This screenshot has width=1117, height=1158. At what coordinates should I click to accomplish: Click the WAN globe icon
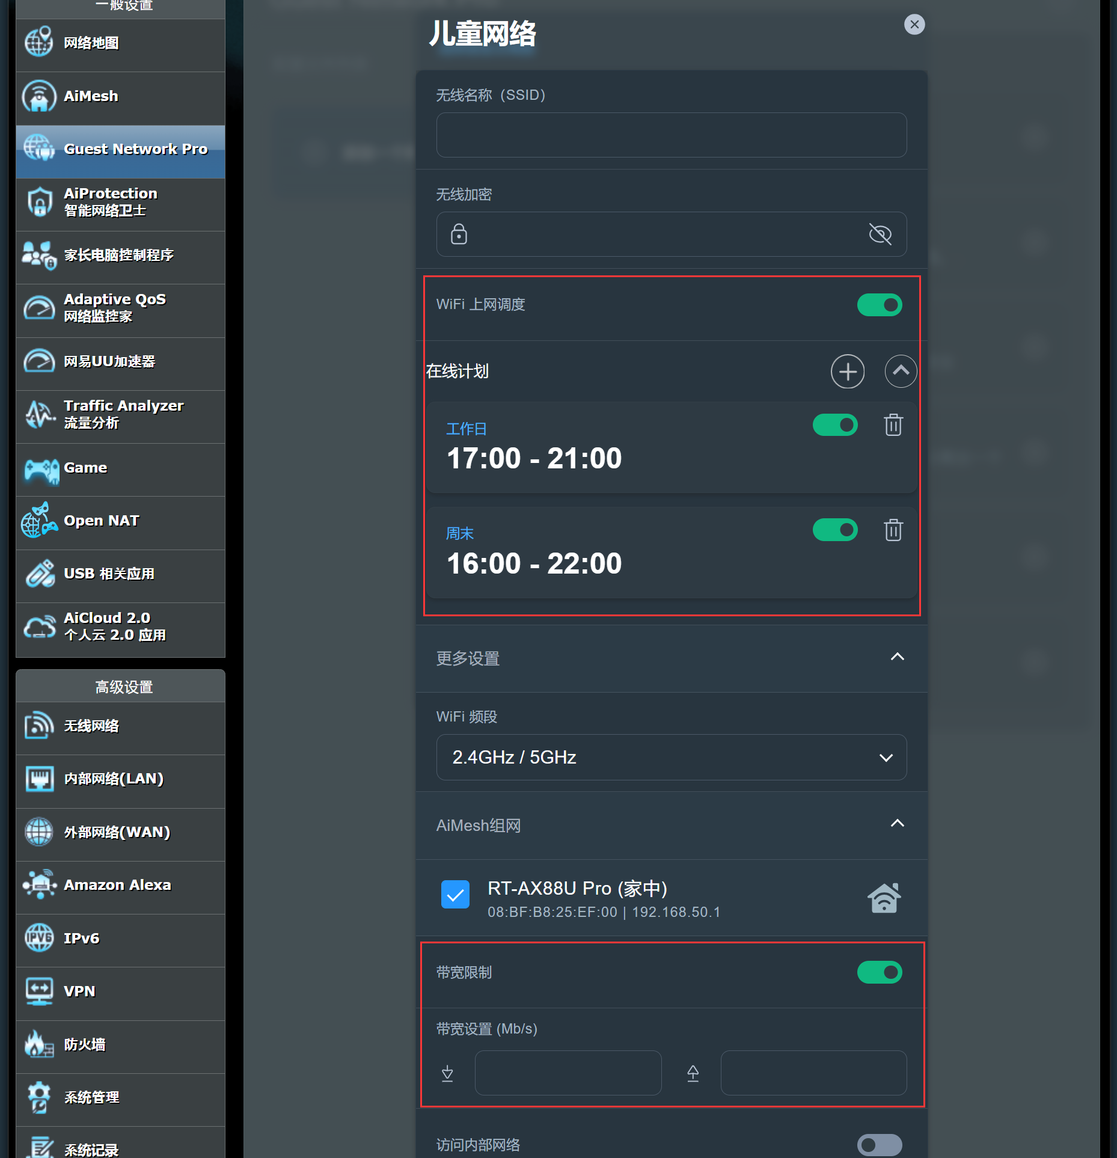coord(39,832)
